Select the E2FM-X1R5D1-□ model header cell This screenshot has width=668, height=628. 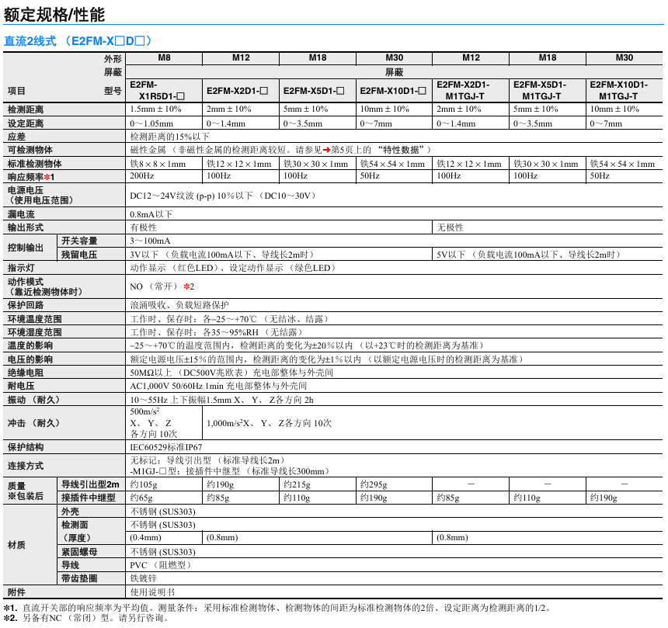coord(157,90)
